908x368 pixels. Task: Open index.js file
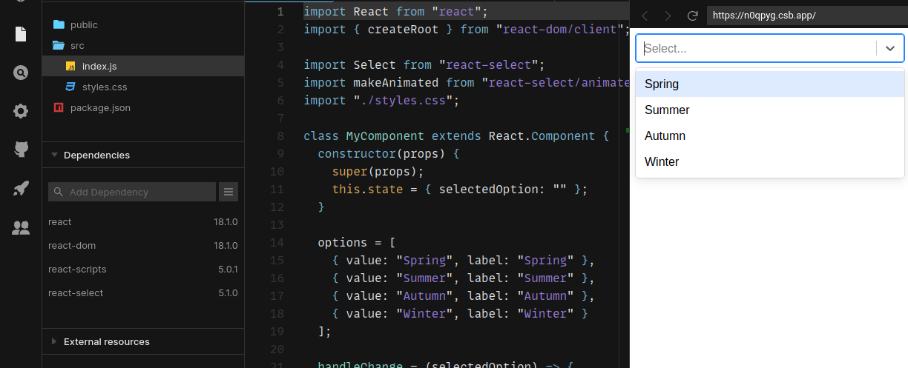coord(143,66)
